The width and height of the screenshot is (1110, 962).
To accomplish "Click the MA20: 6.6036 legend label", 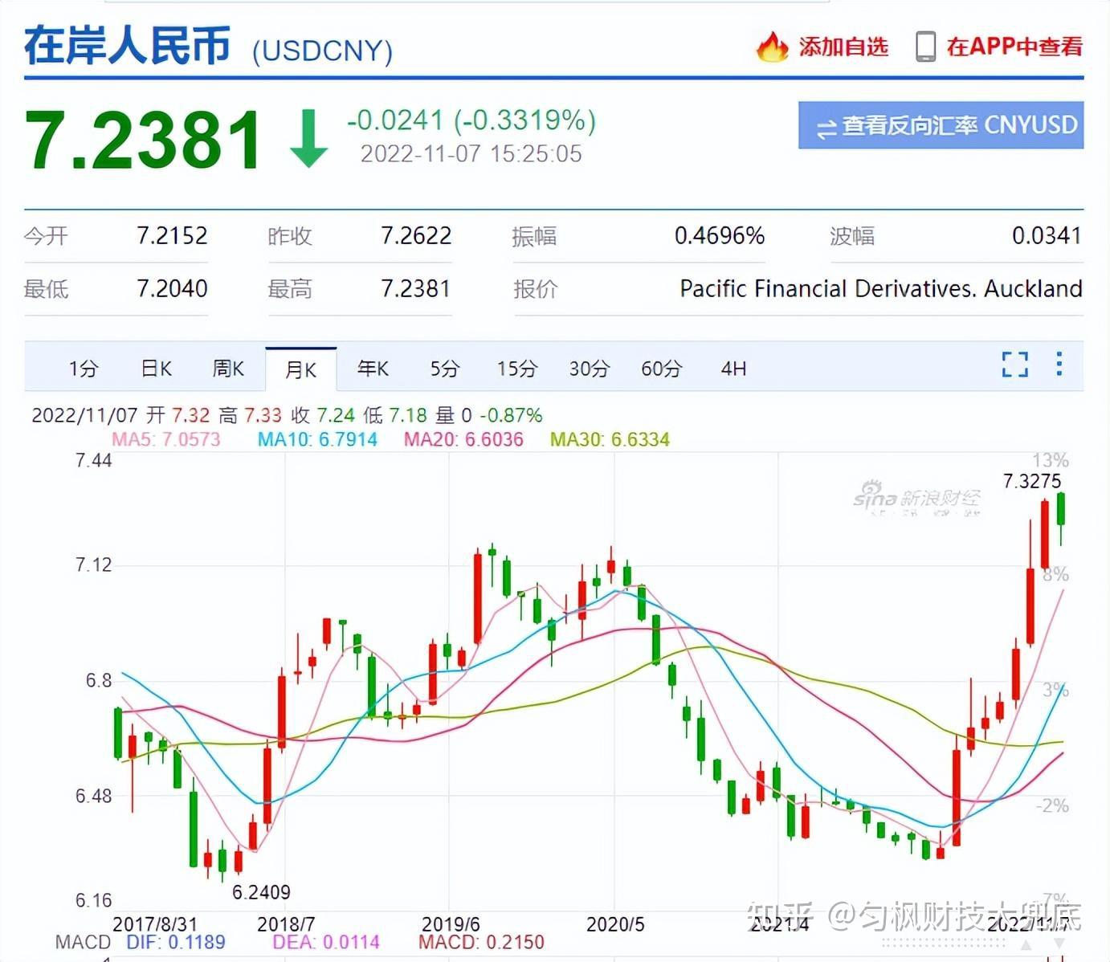I will [x=463, y=439].
